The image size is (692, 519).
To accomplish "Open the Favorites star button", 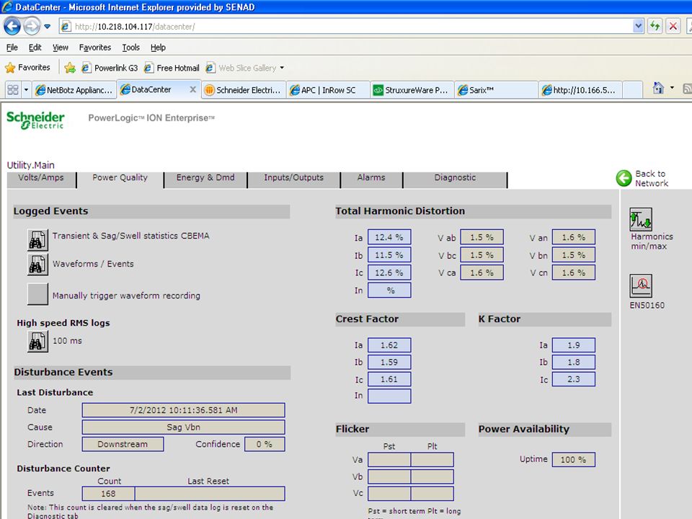I will (x=27, y=68).
